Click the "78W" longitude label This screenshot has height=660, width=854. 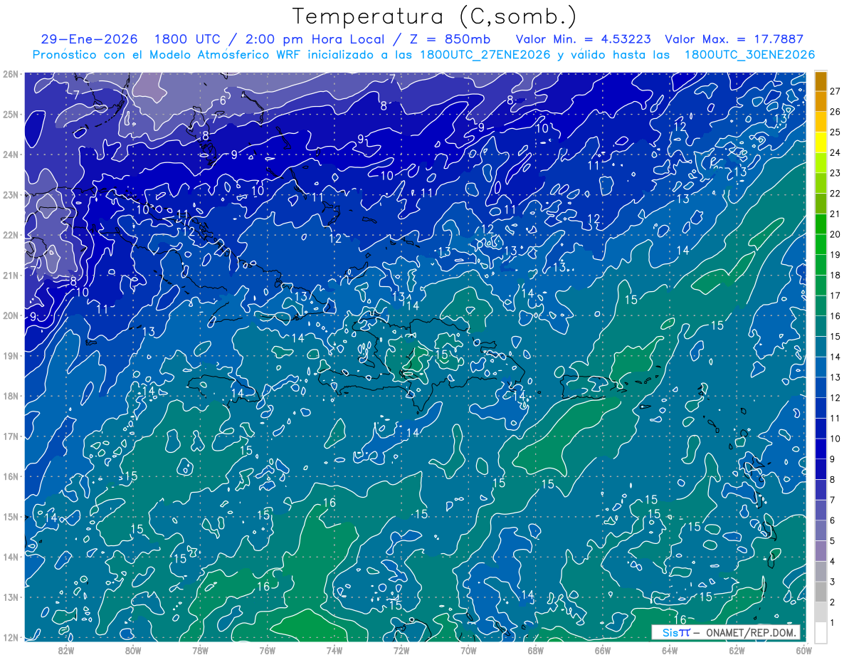200,650
